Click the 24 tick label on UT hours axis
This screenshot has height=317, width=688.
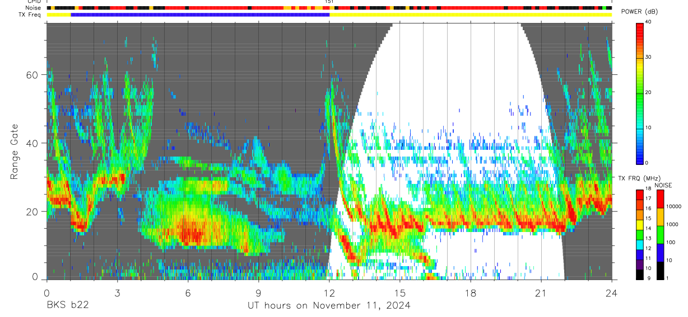pos(612,292)
